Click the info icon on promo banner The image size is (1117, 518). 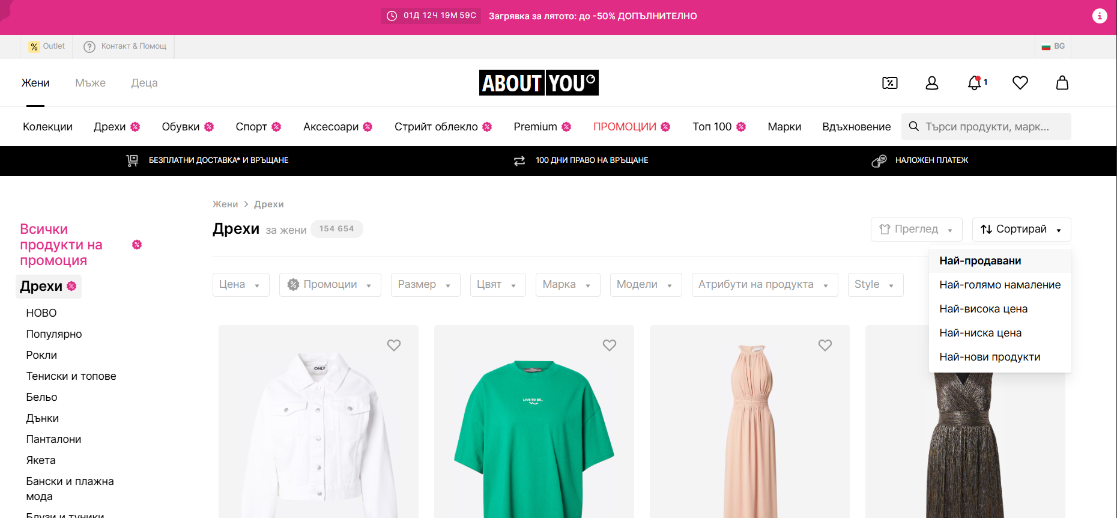[1099, 16]
